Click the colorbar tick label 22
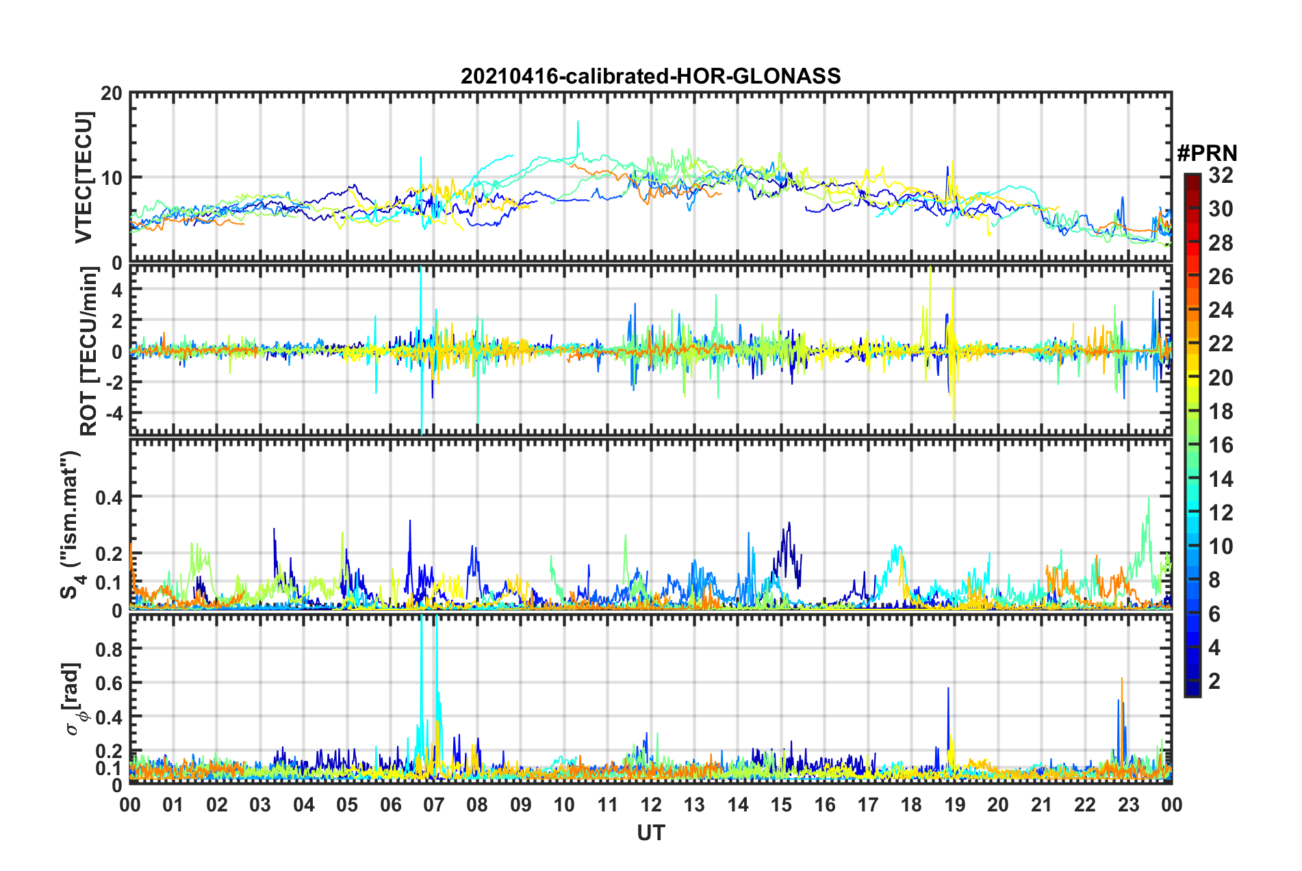Image resolution: width=1302 pixels, height=871 pixels. point(1221,344)
